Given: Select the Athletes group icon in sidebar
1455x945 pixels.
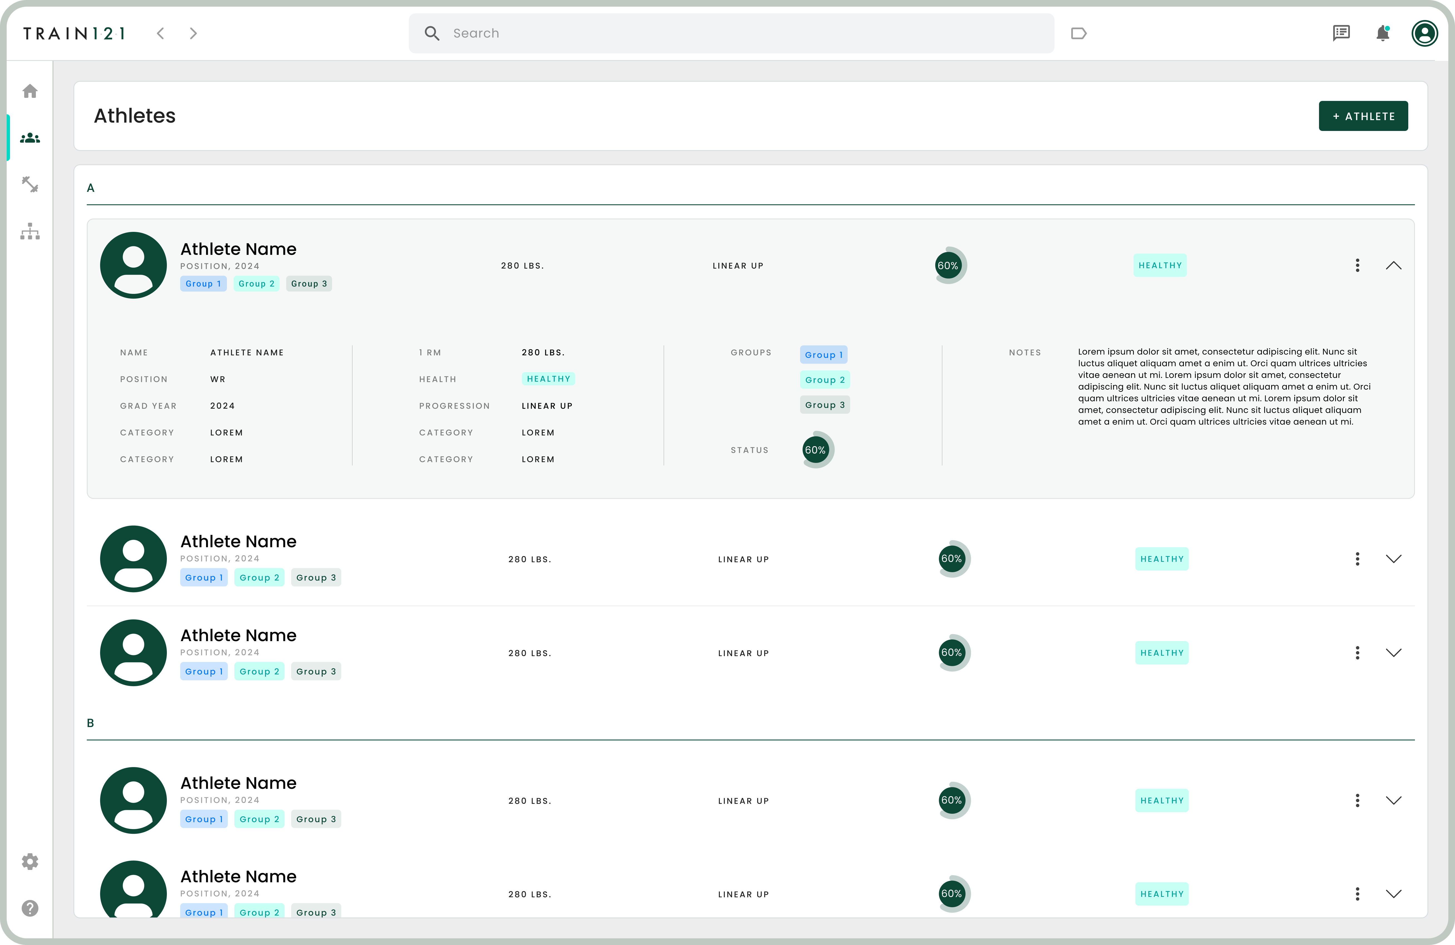Looking at the screenshot, I should pos(30,138).
